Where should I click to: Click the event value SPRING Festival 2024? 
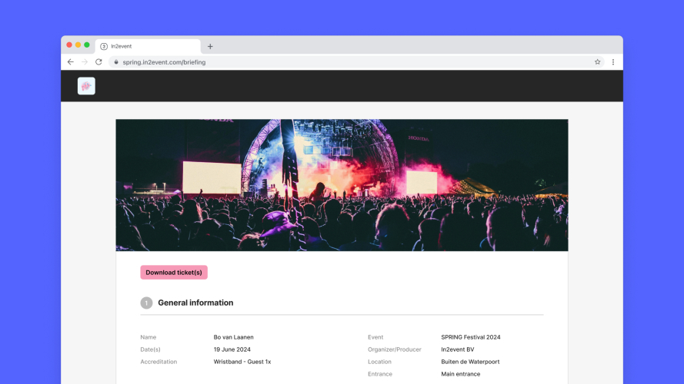click(x=471, y=337)
